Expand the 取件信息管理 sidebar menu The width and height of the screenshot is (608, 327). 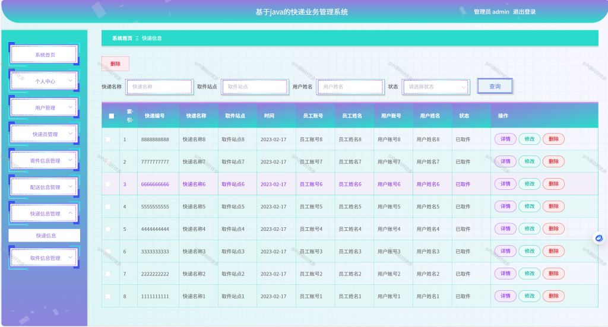pyautogui.click(x=44, y=258)
